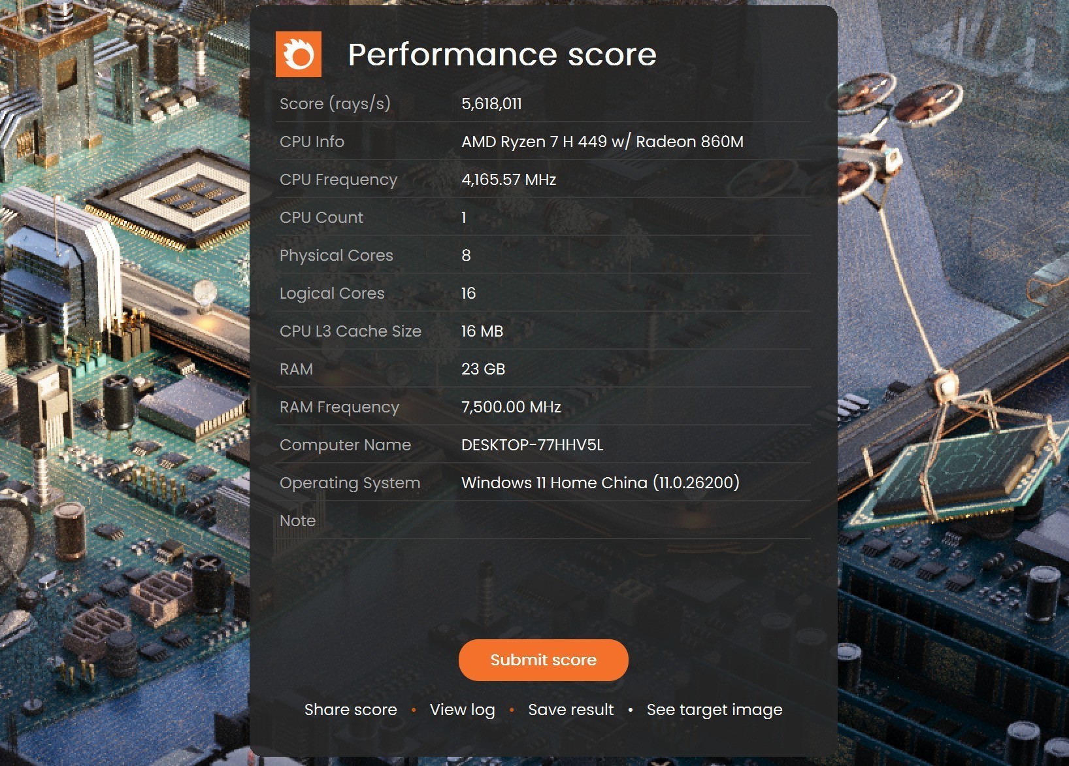The height and width of the screenshot is (766, 1069).
Task: Click the Logical Cores value 16
Action: click(x=469, y=293)
